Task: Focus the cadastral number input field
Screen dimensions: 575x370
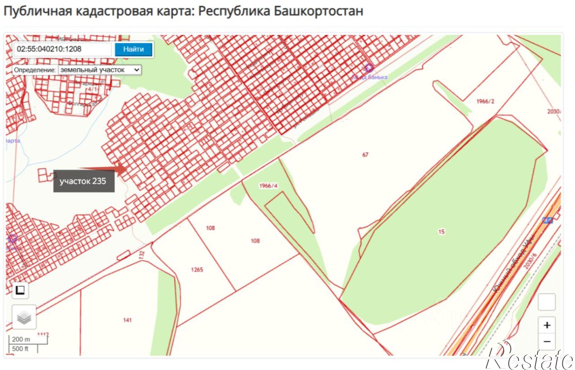Action: [62, 49]
